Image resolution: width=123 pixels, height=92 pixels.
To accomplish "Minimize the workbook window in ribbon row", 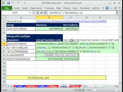I will click(111, 8).
